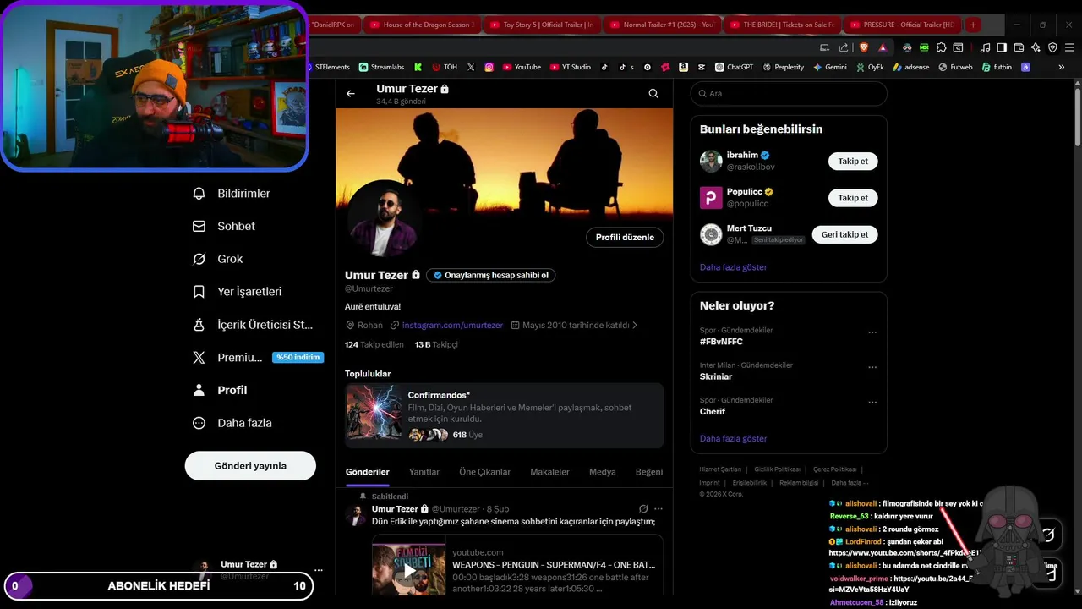Open options for Skriniar trend
This screenshot has height=609, width=1082.
pos(872,368)
